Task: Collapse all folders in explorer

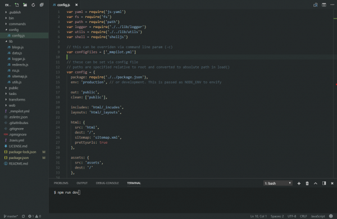Action: click(x=42, y=4)
